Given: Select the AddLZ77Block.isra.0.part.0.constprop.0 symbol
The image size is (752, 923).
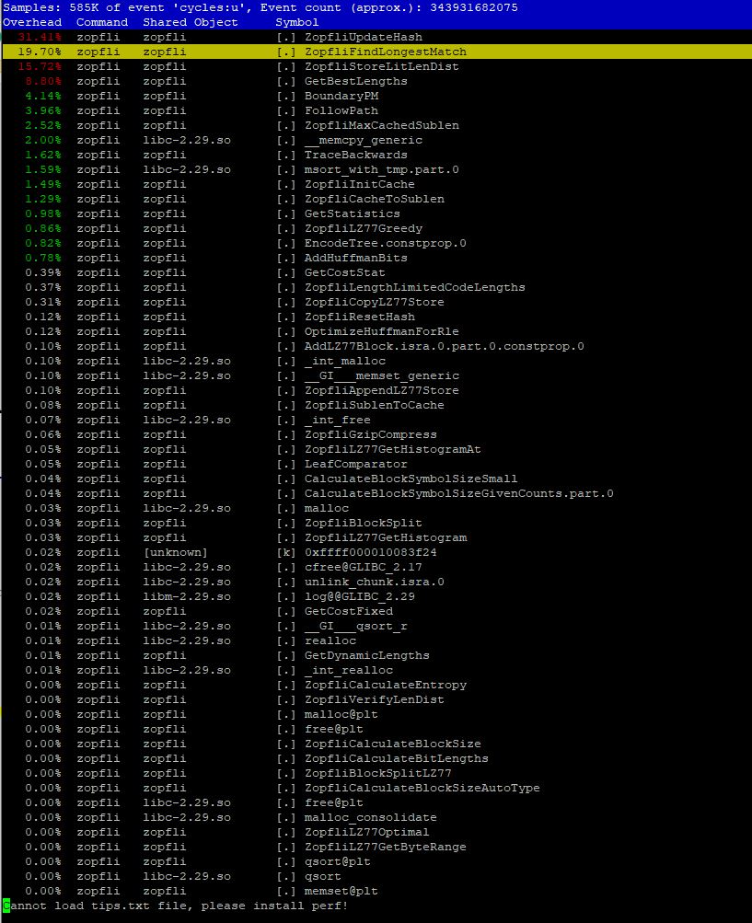Looking at the screenshot, I should tap(444, 346).
